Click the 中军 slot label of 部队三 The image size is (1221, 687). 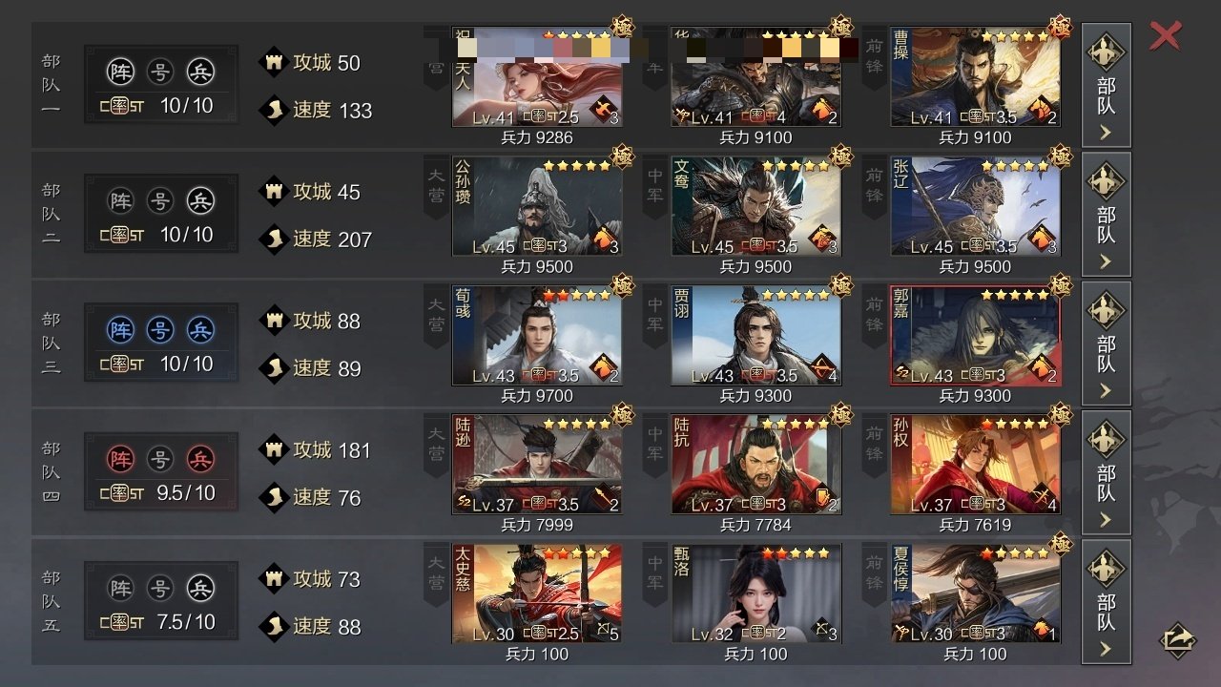pyautogui.click(x=655, y=317)
